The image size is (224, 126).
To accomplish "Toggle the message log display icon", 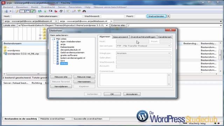I will (x=17, y=11).
